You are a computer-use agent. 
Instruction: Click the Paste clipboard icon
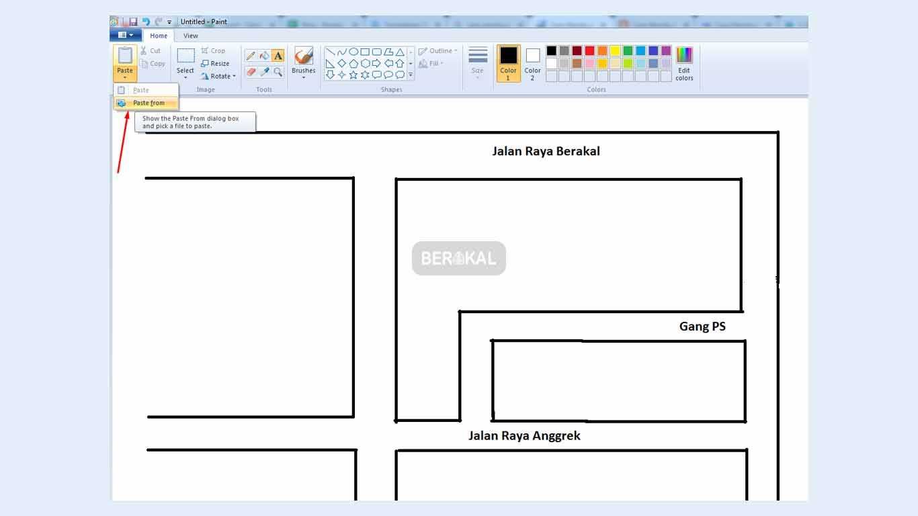tap(125, 55)
